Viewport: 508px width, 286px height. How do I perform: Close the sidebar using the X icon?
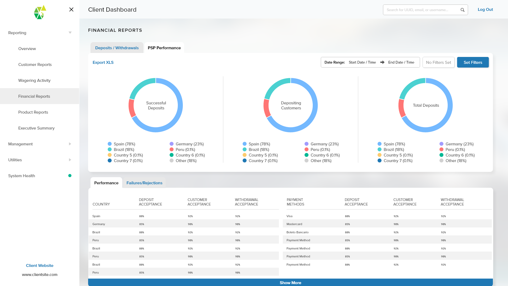pos(71,10)
